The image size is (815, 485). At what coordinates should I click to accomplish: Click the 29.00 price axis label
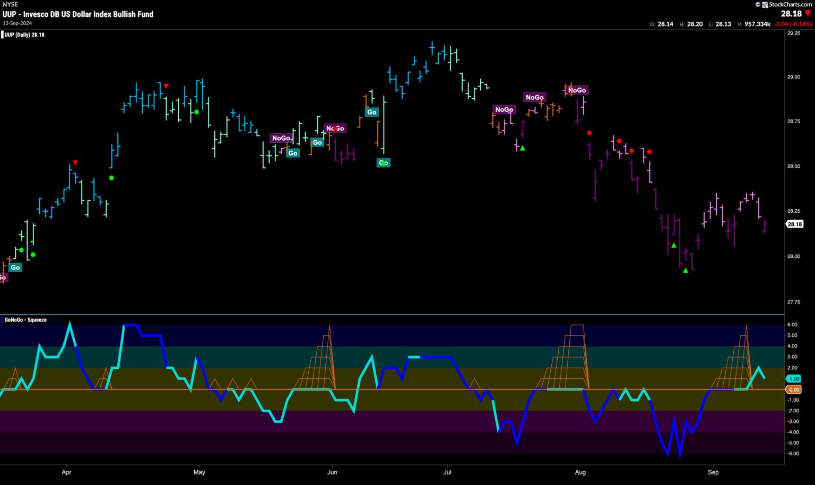(x=794, y=77)
